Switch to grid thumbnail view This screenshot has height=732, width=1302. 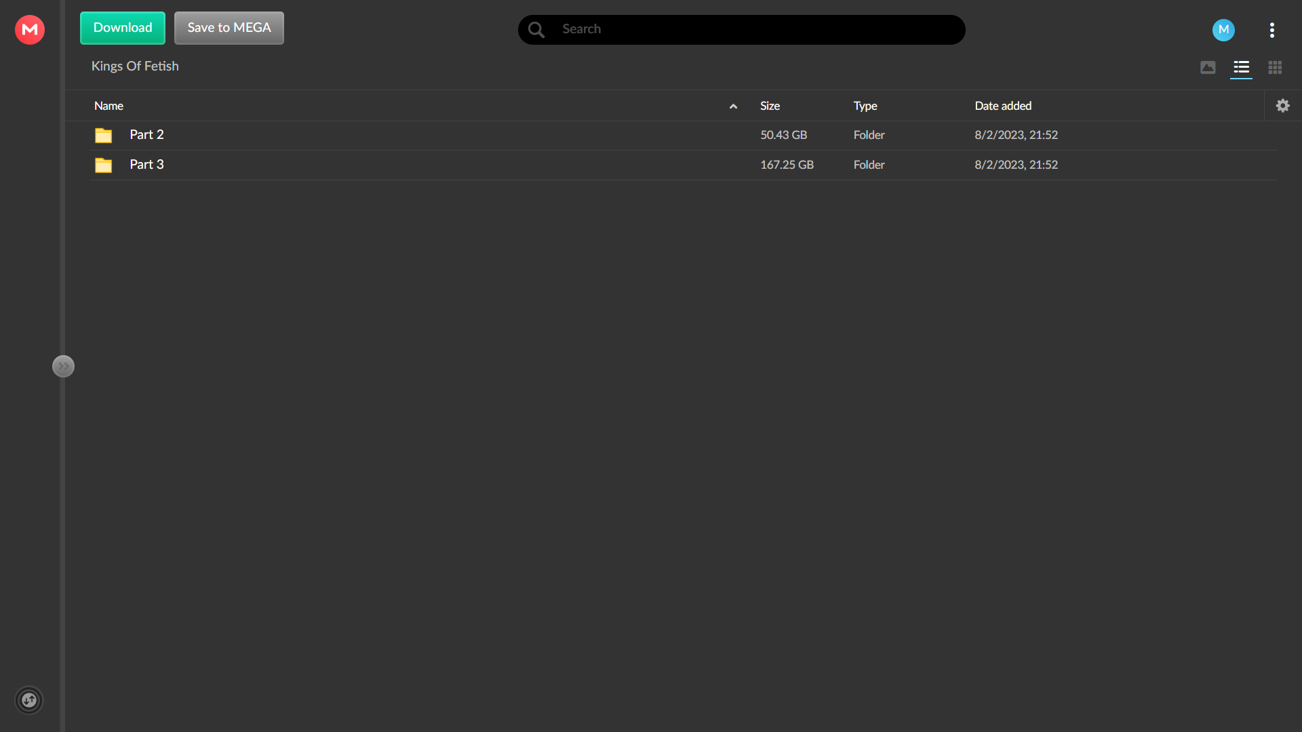(x=1275, y=68)
